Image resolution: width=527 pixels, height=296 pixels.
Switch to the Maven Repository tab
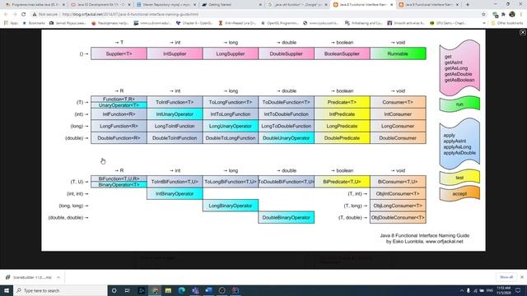click(166, 5)
